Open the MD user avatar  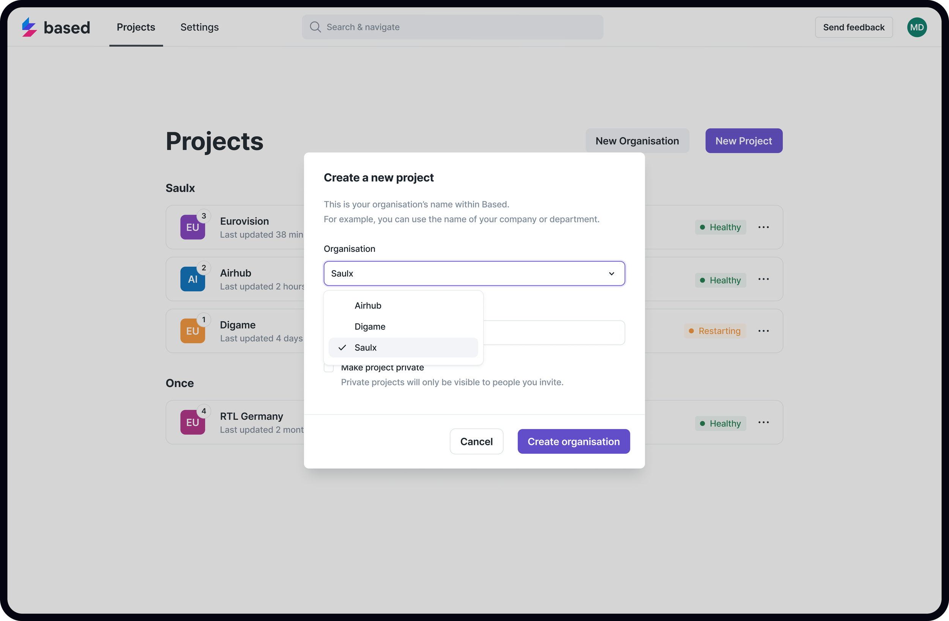[x=916, y=27]
